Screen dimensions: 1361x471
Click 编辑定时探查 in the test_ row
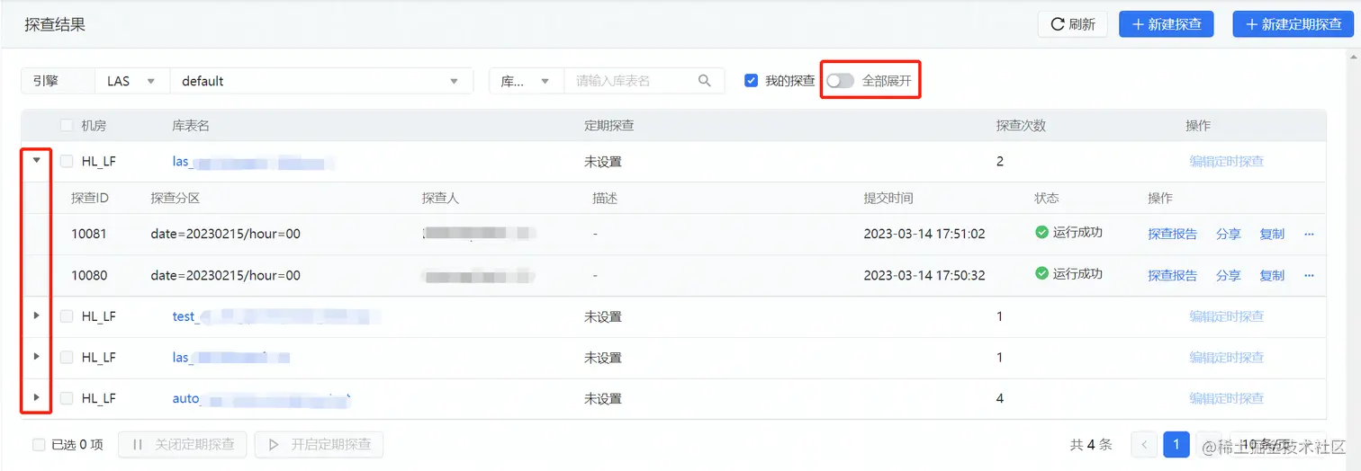1226,316
